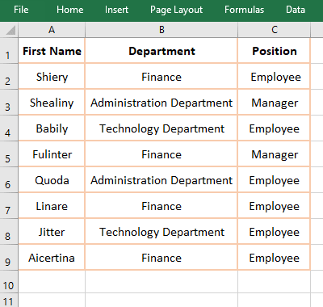Select row 8 header
The height and width of the screenshot is (307, 323).
pyautogui.click(x=9, y=232)
